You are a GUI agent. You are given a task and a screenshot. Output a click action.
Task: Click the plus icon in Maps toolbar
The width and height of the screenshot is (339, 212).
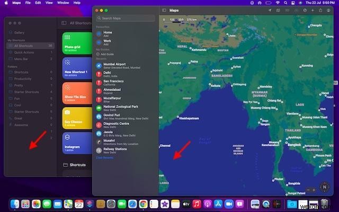pos(313,10)
